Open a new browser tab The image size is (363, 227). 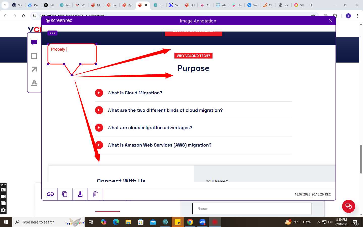point(311,5)
